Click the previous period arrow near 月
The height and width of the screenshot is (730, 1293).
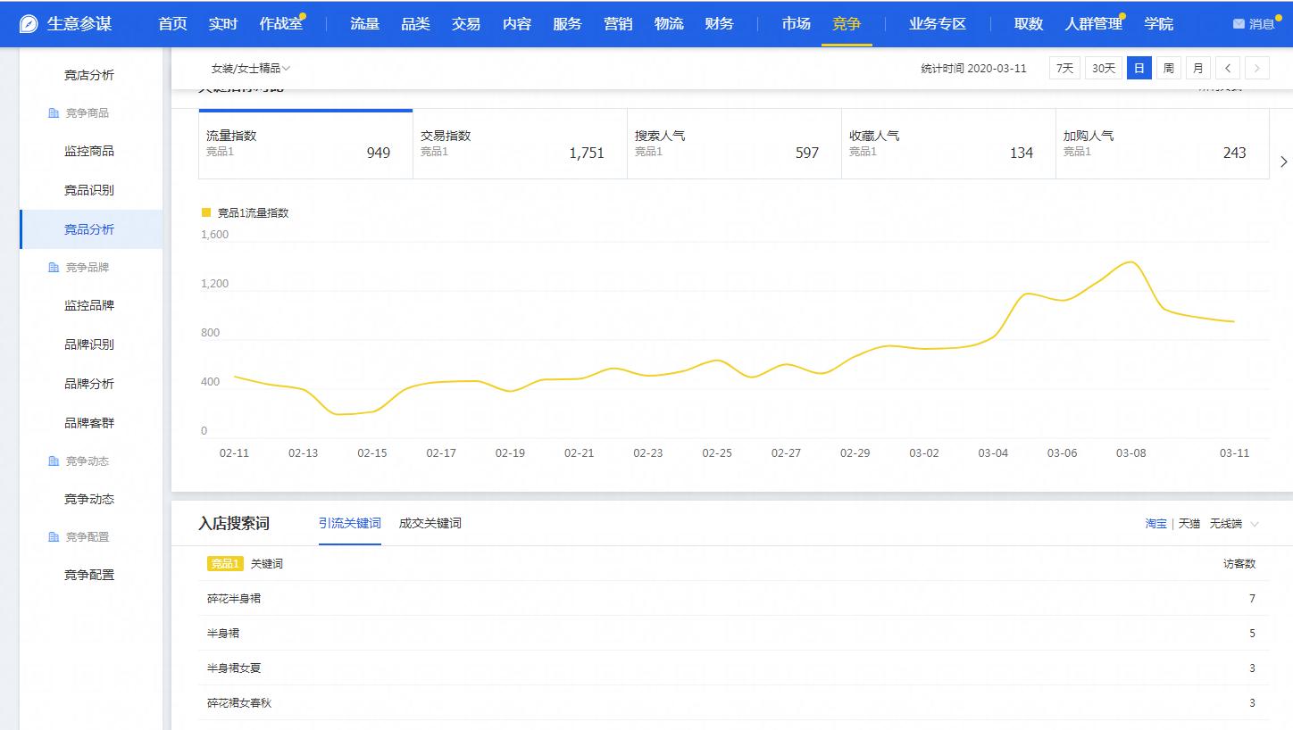(1229, 67)
